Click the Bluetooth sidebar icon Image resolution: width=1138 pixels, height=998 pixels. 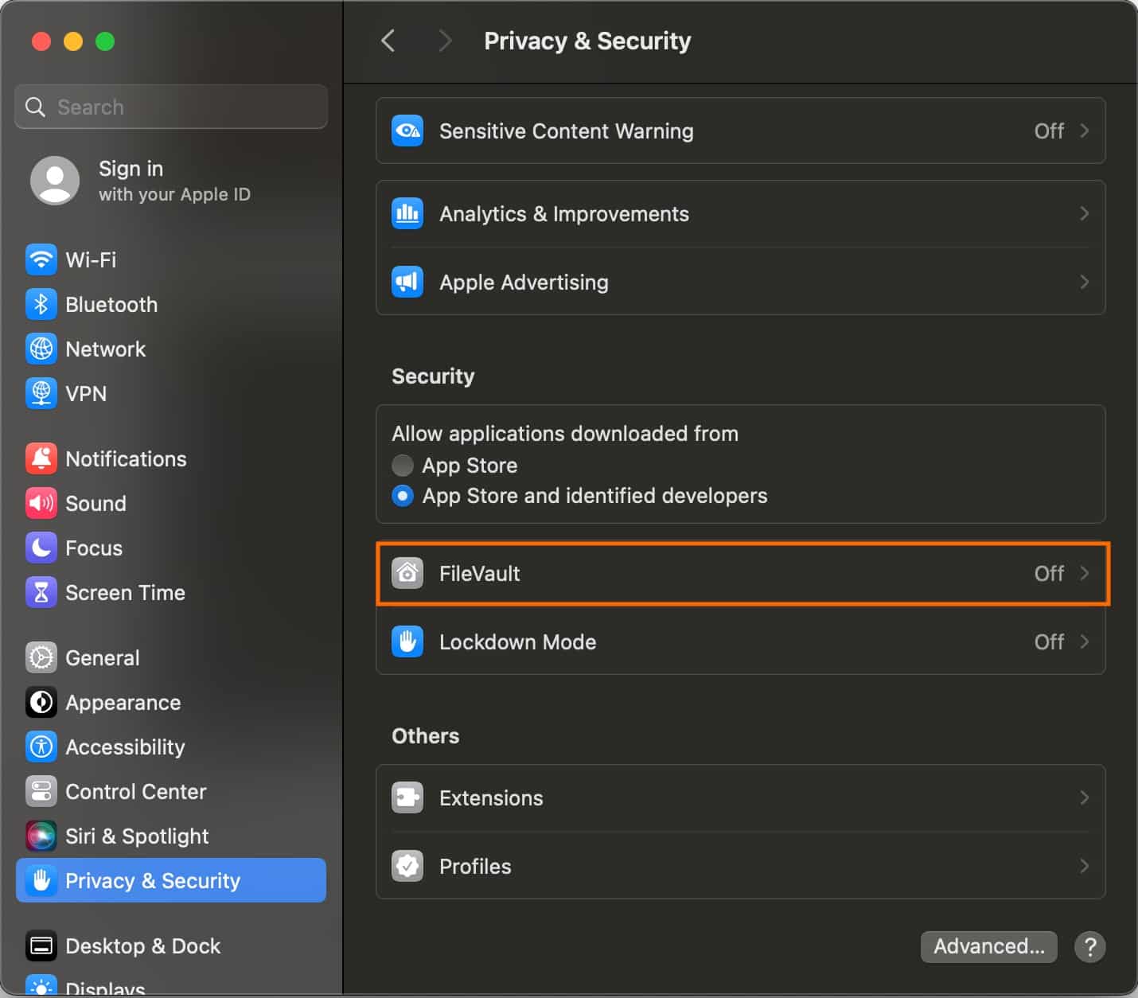(x=41, y=304)
